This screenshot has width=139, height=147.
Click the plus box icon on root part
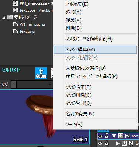[121, 136]
